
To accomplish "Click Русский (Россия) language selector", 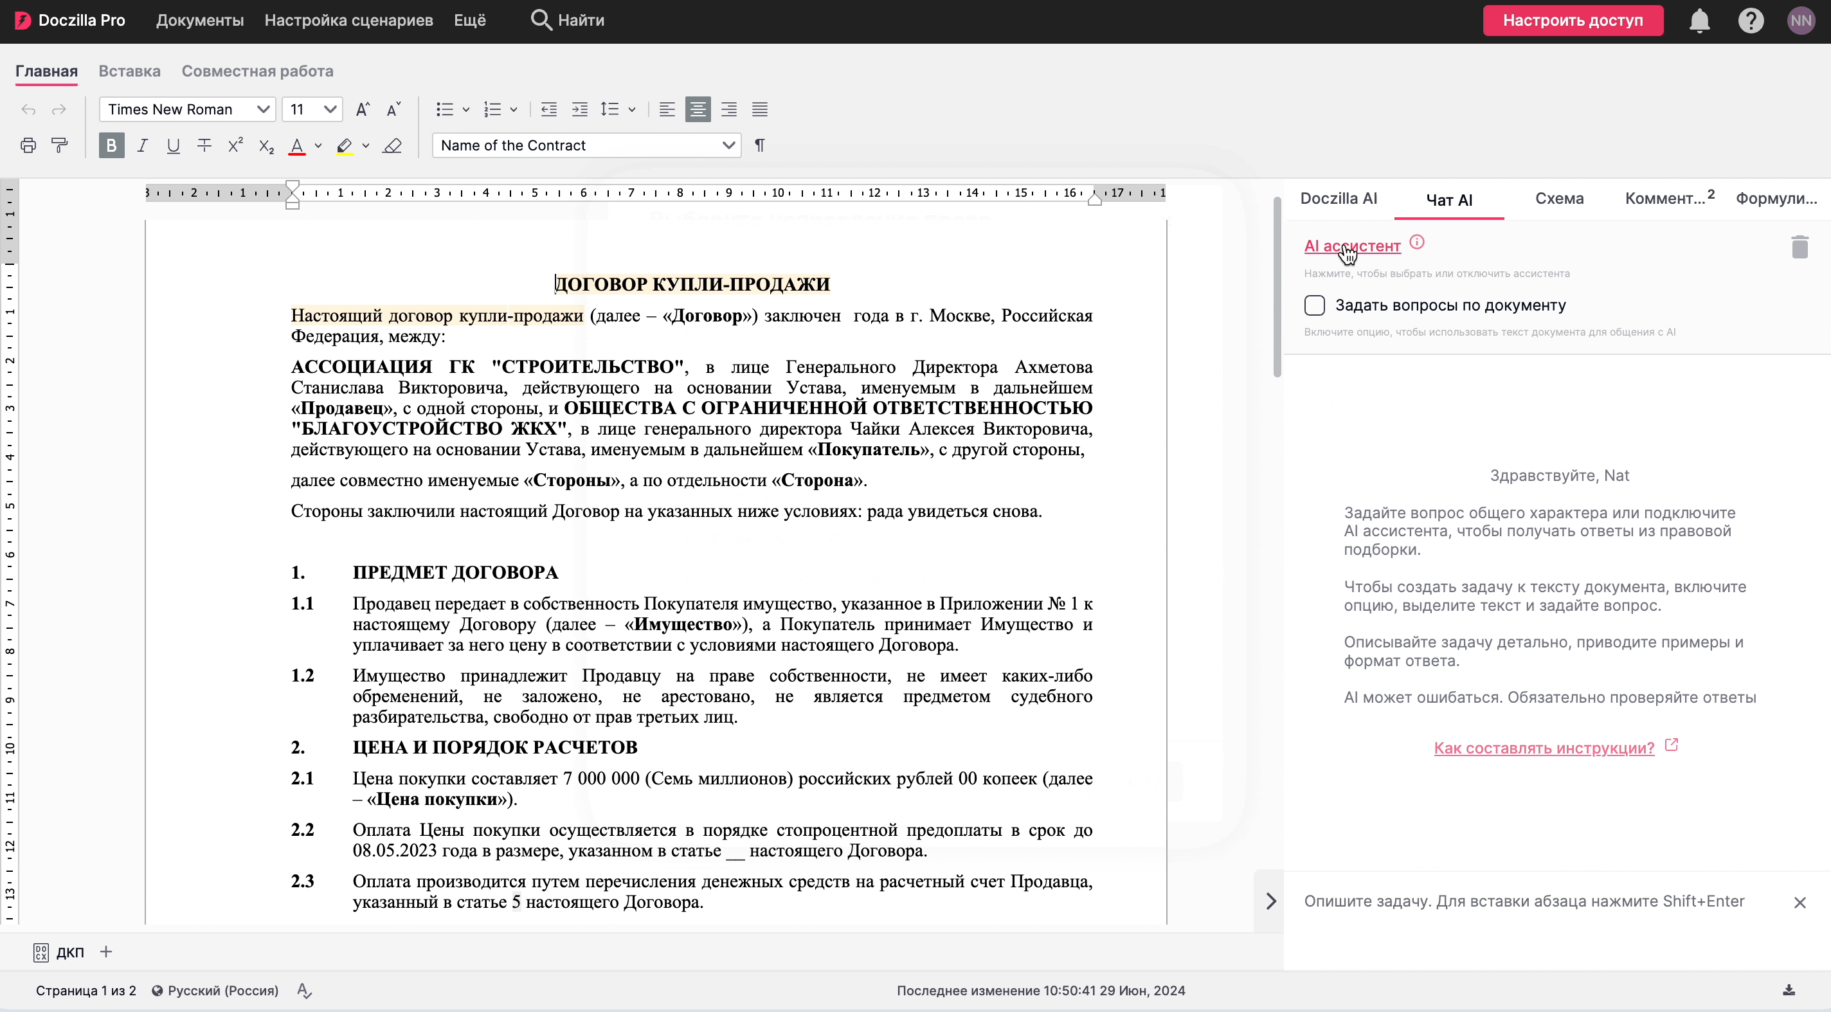I will tap(215, 991).
